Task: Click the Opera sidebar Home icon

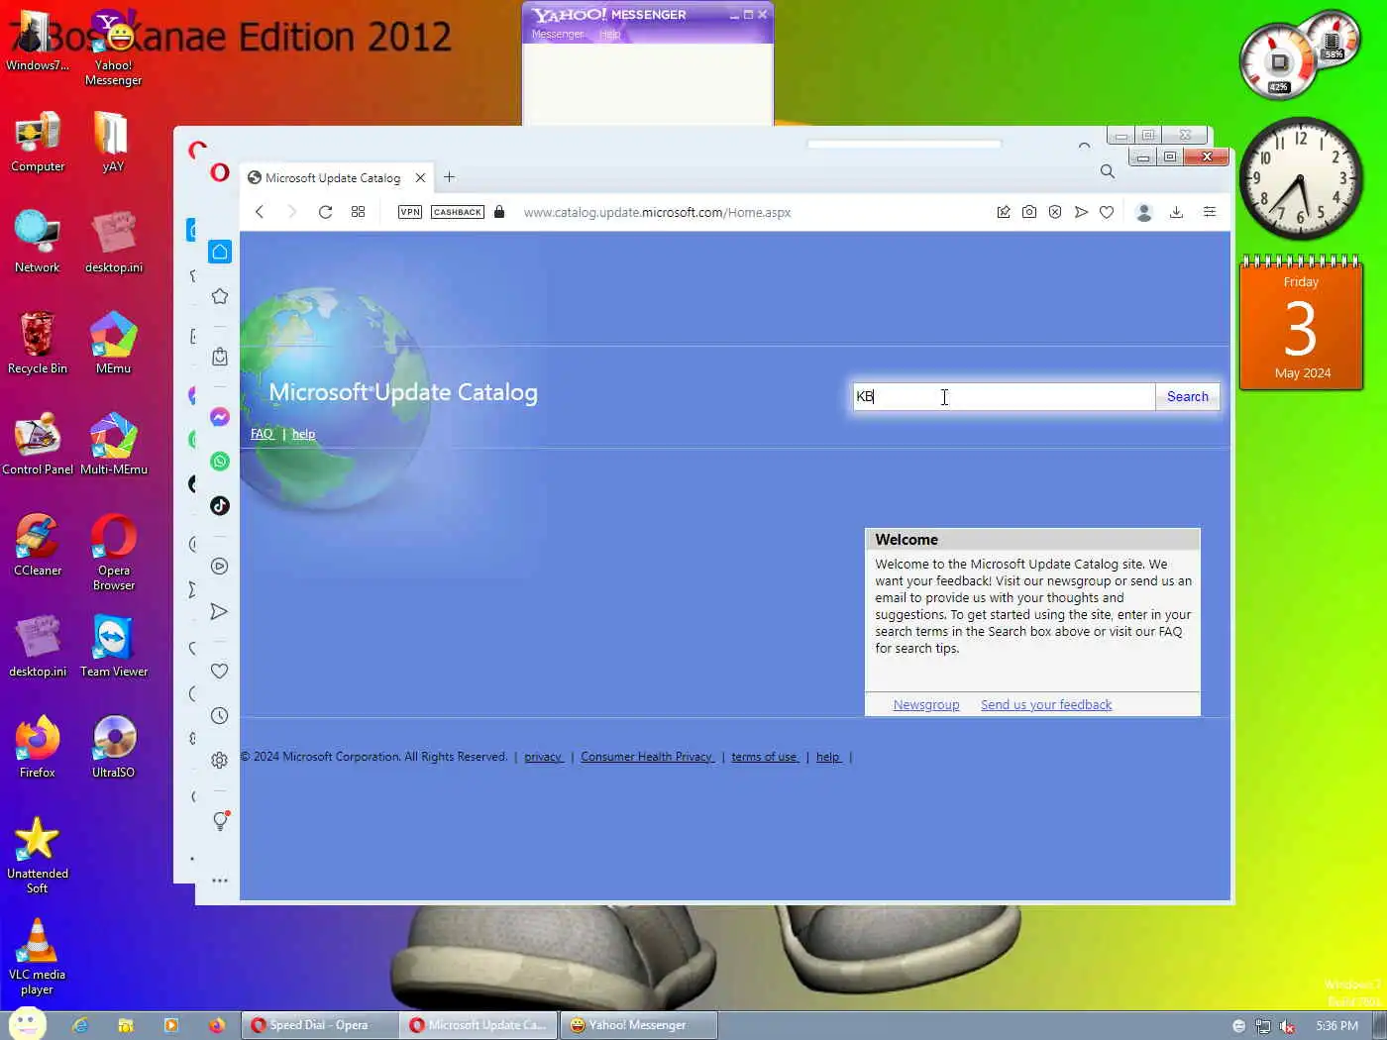Action: tap(220, 252)
